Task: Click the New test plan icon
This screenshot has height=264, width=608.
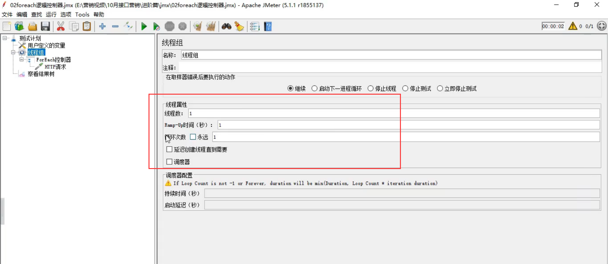Action: click(x=7, y=26)
